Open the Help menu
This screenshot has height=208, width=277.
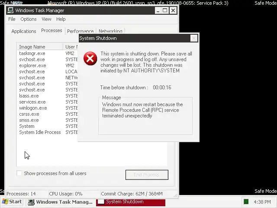click(x=61, y=19)
